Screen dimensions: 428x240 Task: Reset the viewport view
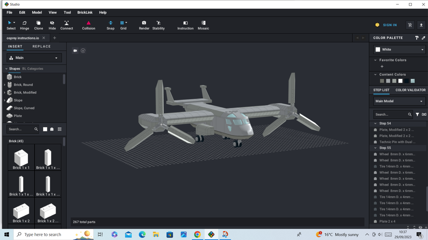pyautogui.click(x=83, y=51)
